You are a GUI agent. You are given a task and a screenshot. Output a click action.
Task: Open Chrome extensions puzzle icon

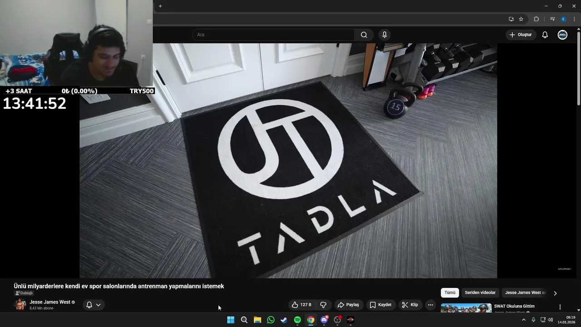[x=536, y=19]
